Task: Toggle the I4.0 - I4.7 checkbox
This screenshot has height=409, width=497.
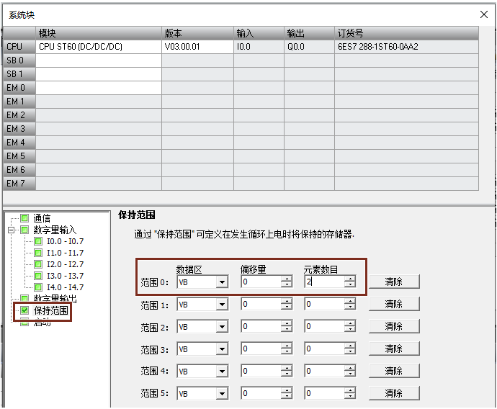Action: pyautogui.click(x=38, y=287)
